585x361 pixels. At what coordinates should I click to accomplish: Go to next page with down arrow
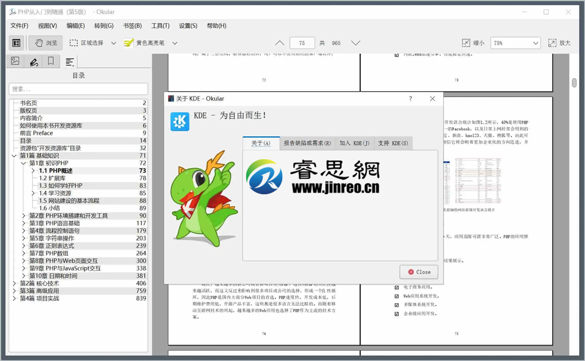(x=355, y=43)
